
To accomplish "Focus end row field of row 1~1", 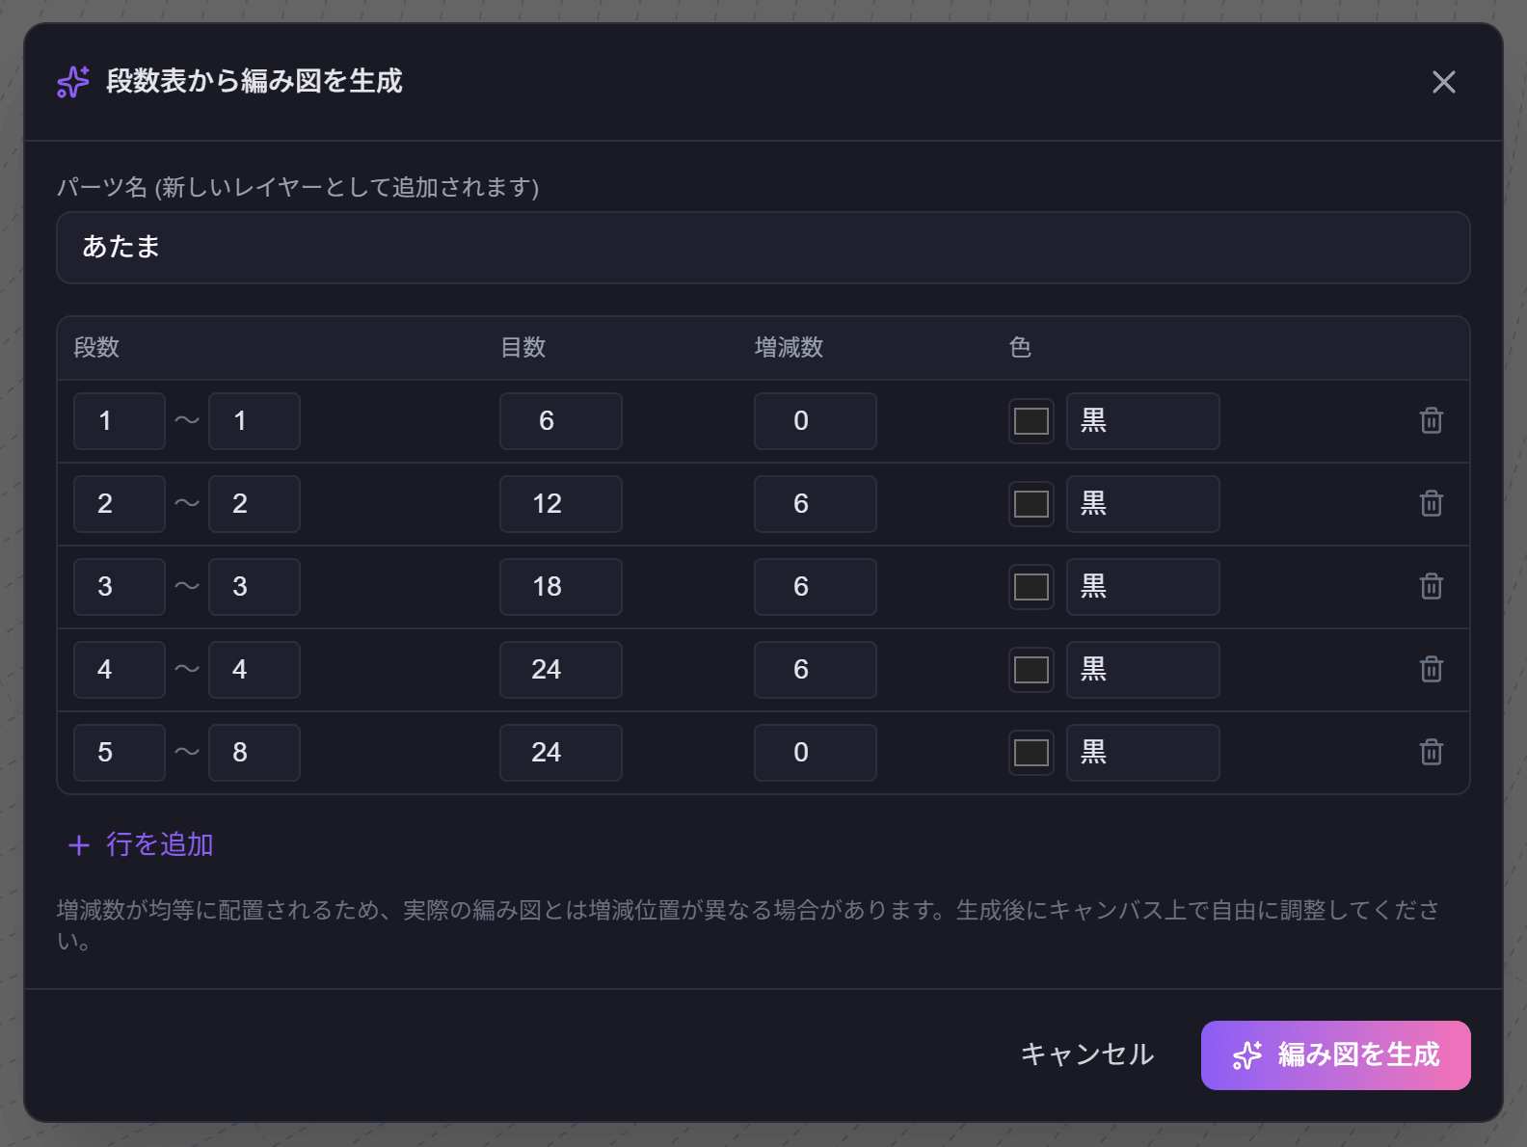I will click(x=254, y=421).
